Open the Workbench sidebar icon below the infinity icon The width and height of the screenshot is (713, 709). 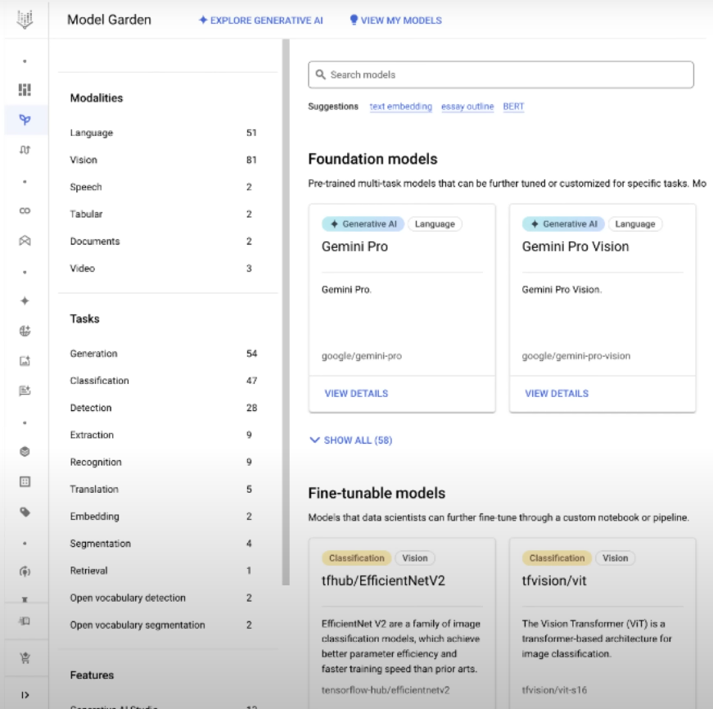click(x=25, y=241)
